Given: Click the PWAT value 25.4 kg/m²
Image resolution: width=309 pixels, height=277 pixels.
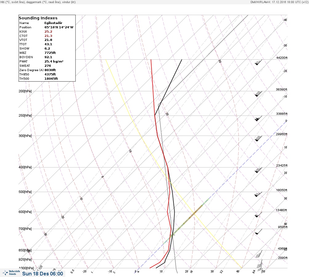Looking at the screenshot, I should click(x=54, y=62).
